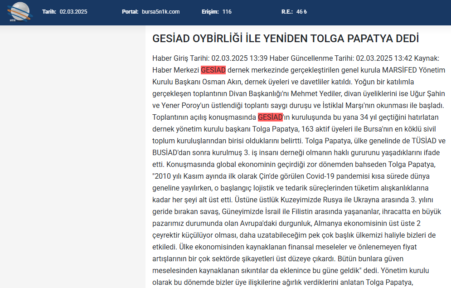Click the text 'Avrupa'daki durgunluk'
The height and width of the screenshot is (288, 451).
pos(276,223)
